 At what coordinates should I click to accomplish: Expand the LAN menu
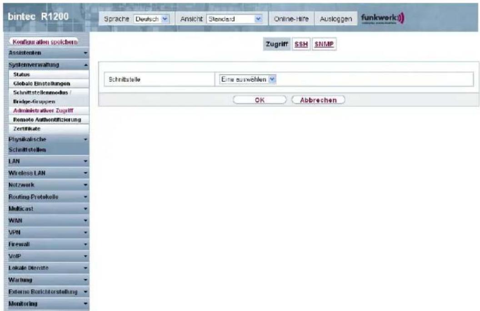[48, 161]
